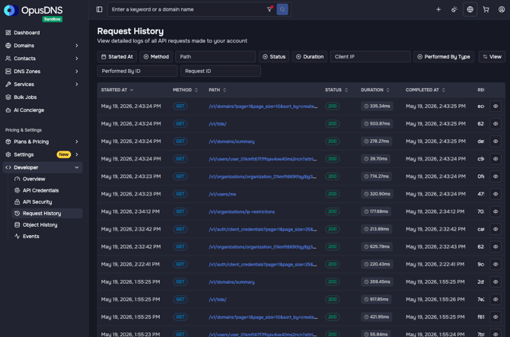Show details for the 359.45ms request
The height and width of the screenshot is (337, 510).
(x=496, y=281)
